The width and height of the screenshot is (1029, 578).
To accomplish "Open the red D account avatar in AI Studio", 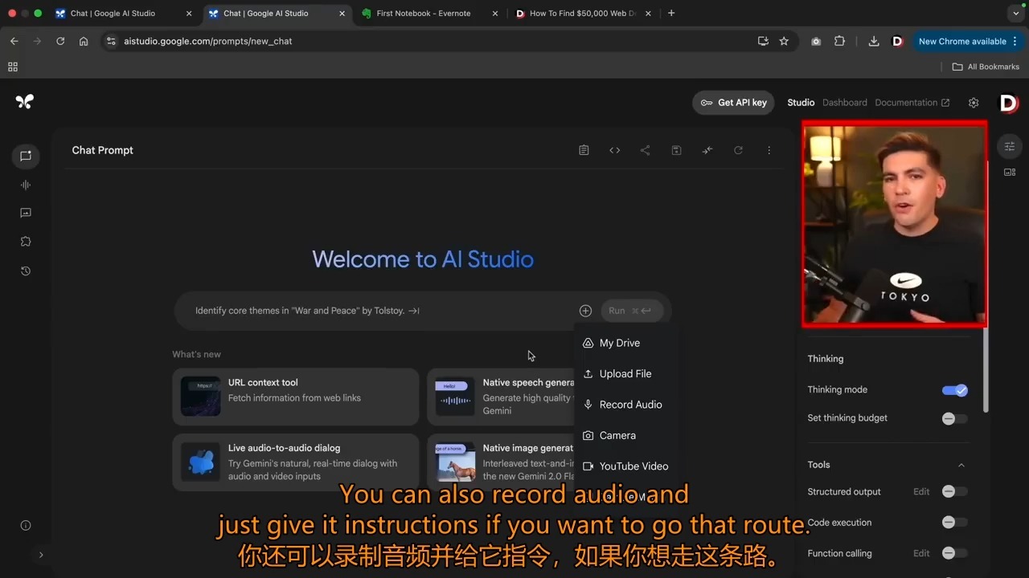I will point(1008,103).
